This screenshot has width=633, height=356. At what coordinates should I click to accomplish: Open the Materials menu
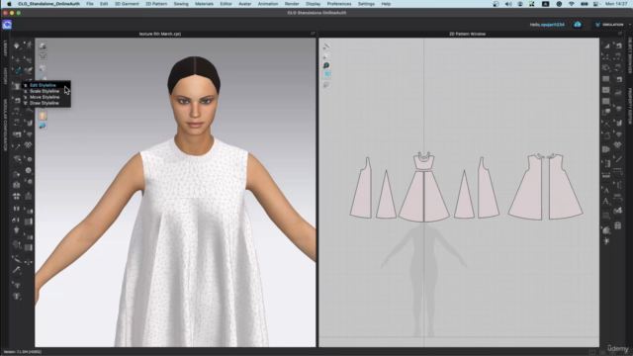click(204, 4)
